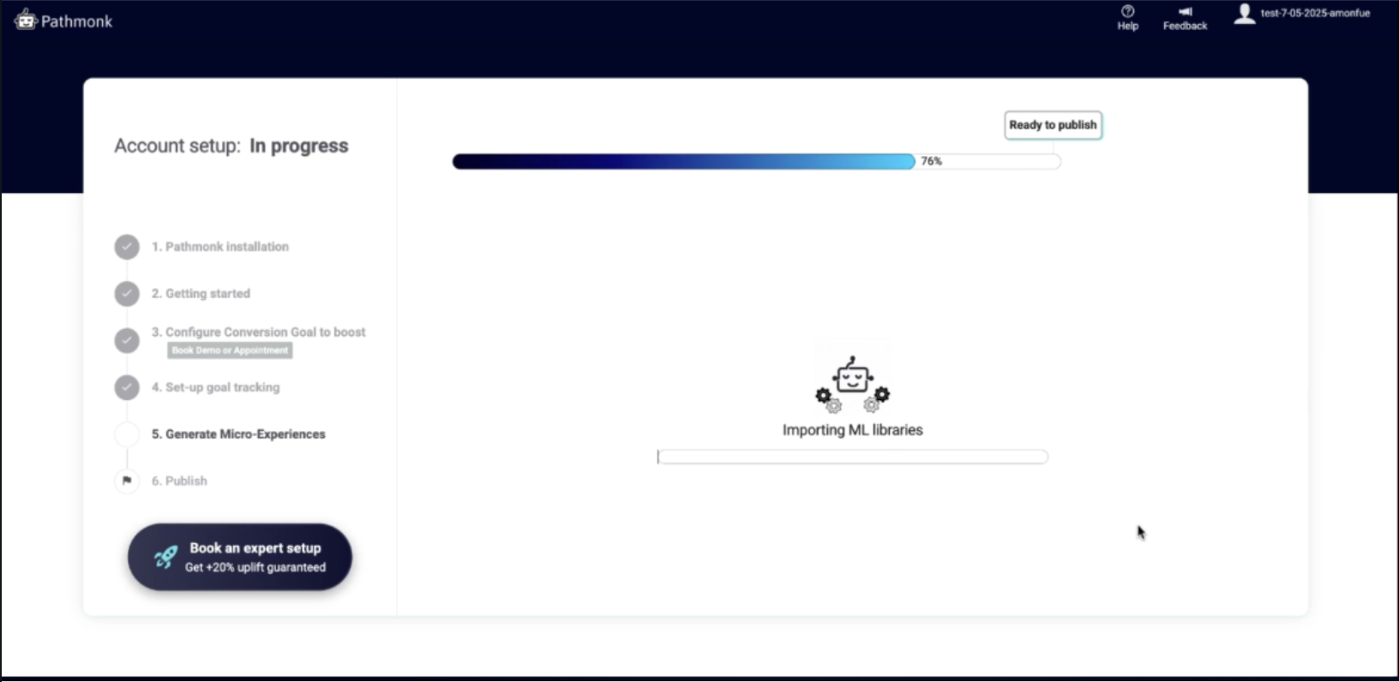This screenshot has width=1399, height=682.
Task: Click the empty circle beside Generate Micro-Experiences
Action: (x=127, y=434)
